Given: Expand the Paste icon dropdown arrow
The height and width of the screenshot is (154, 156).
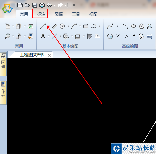Looking at the screenshot, I should (x=25, y=26).
